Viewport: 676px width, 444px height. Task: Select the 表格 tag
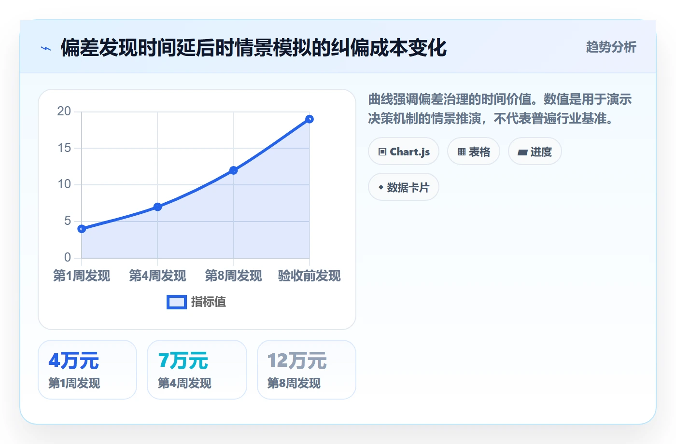pos(474,152)
